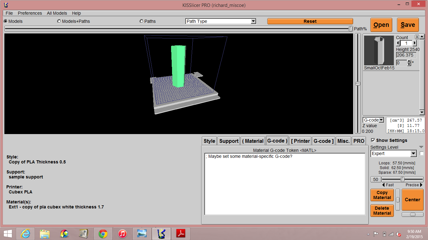Switch to the Material G-code tab
The height and width of the screenshot is (240, 428).
[277, 141]
